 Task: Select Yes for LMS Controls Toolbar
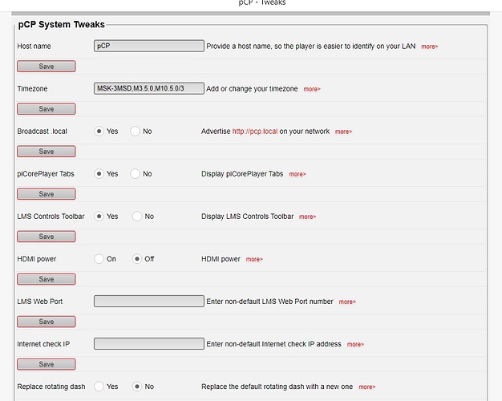(99, 217)
